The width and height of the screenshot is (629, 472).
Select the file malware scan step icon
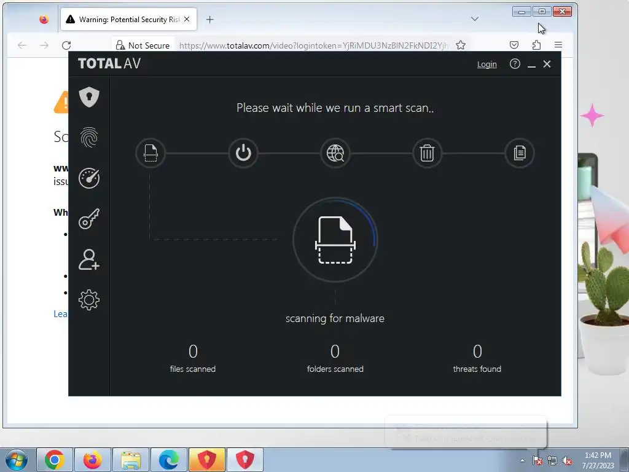point(150,153)
